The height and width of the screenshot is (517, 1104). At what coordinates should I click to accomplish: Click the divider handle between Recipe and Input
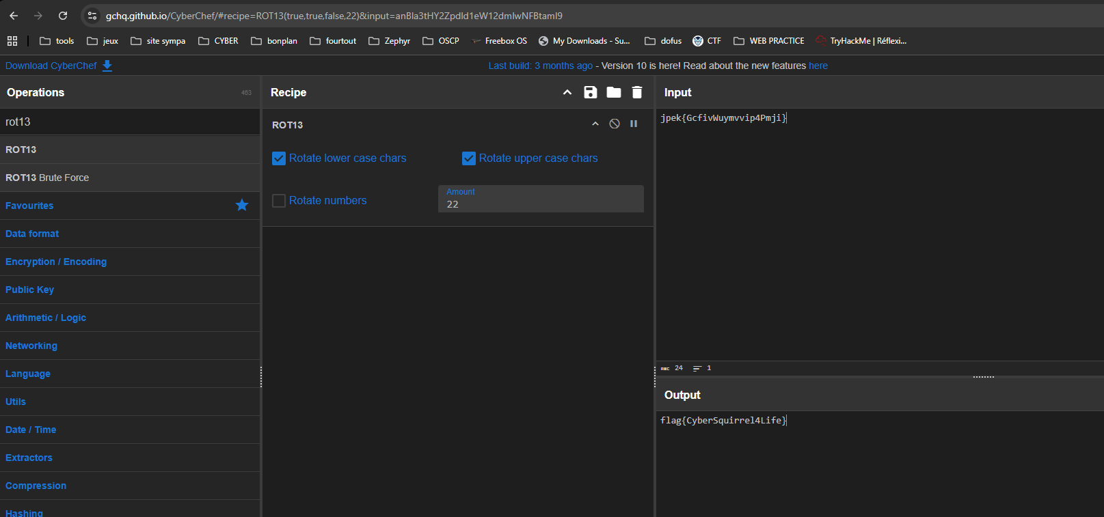pyautogui.click(x=655, y=377)
